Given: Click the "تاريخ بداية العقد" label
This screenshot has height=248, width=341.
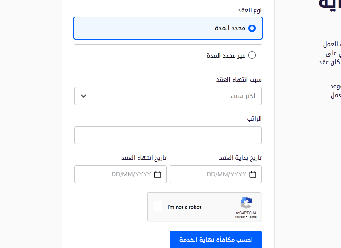Looking at the screenshot, I should [241, 157].
